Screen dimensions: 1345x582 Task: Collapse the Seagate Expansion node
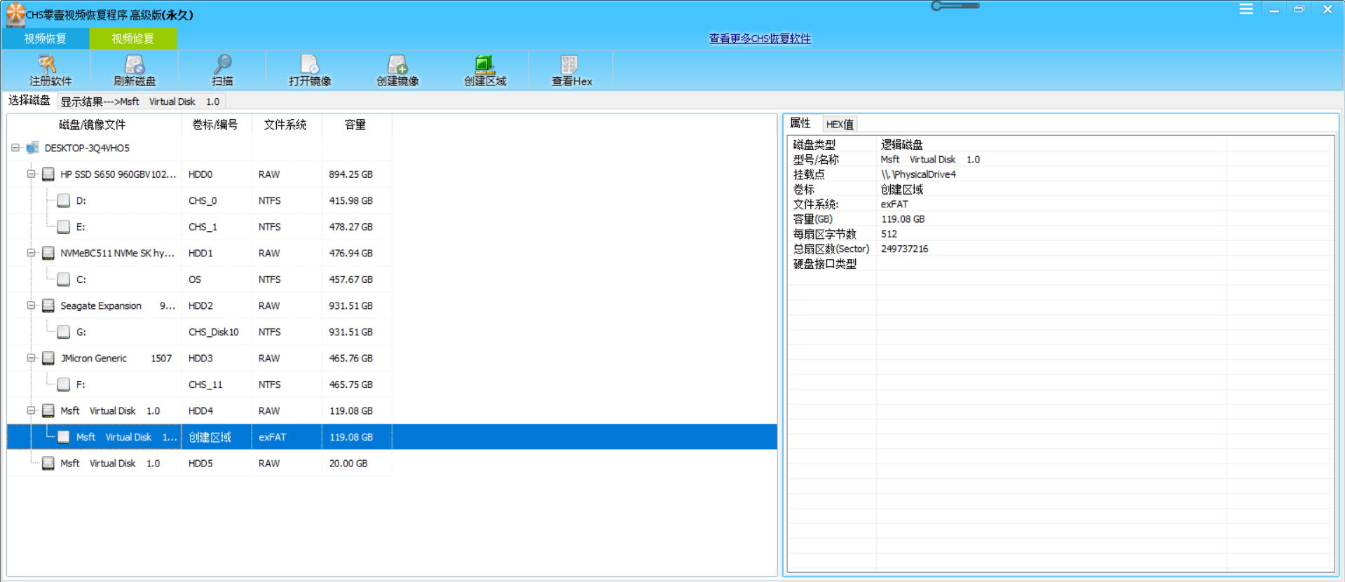31,305
